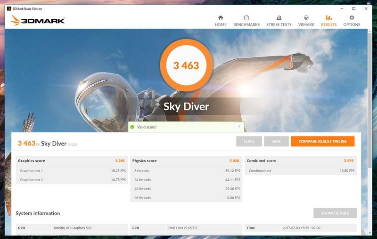This screenshot has height=239, width=377.
Task: Click the Graphics test 1 result row
Action: click(x=72, y=171)
